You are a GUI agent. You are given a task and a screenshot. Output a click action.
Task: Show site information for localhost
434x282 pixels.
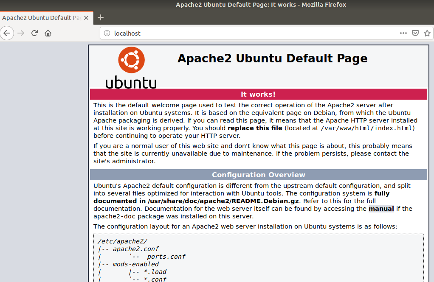107,33
